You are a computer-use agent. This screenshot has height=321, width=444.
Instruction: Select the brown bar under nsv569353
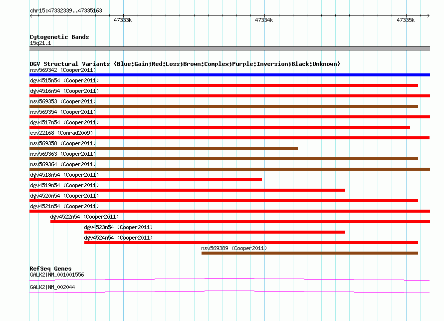[x=223, y=106]
